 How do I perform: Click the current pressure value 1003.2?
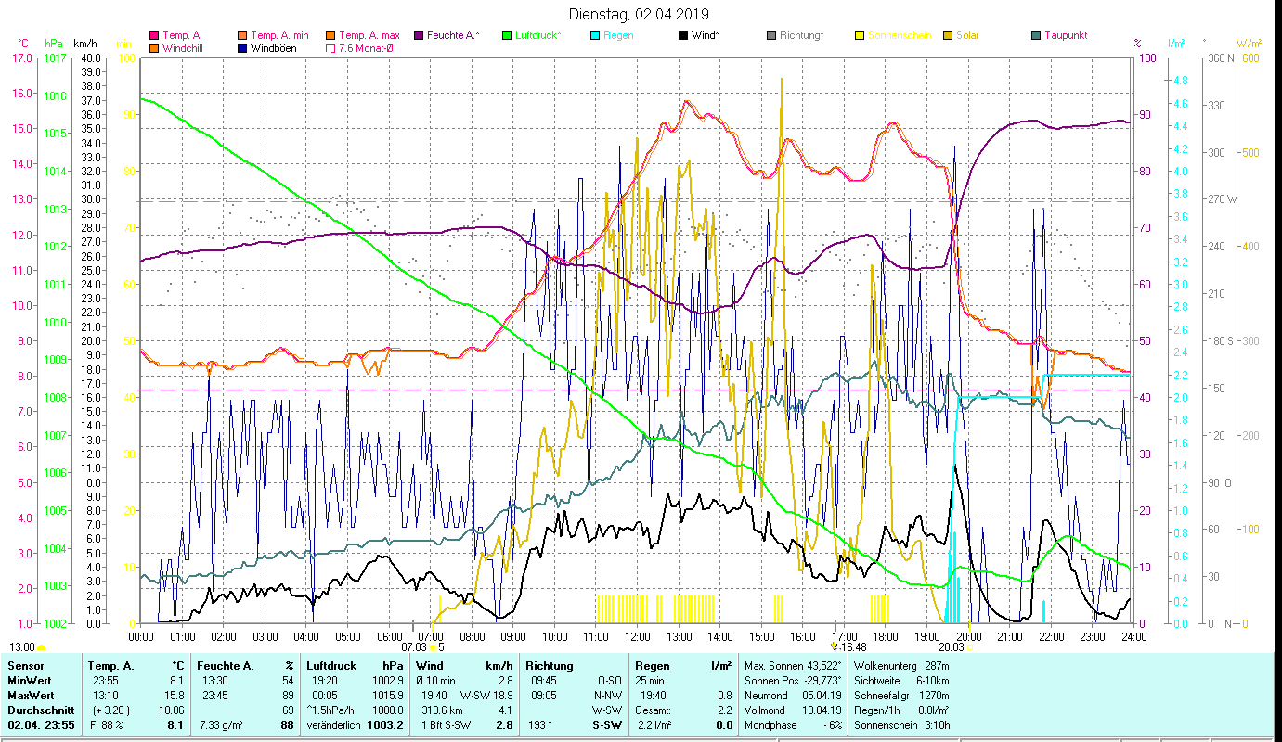point(386,725)
